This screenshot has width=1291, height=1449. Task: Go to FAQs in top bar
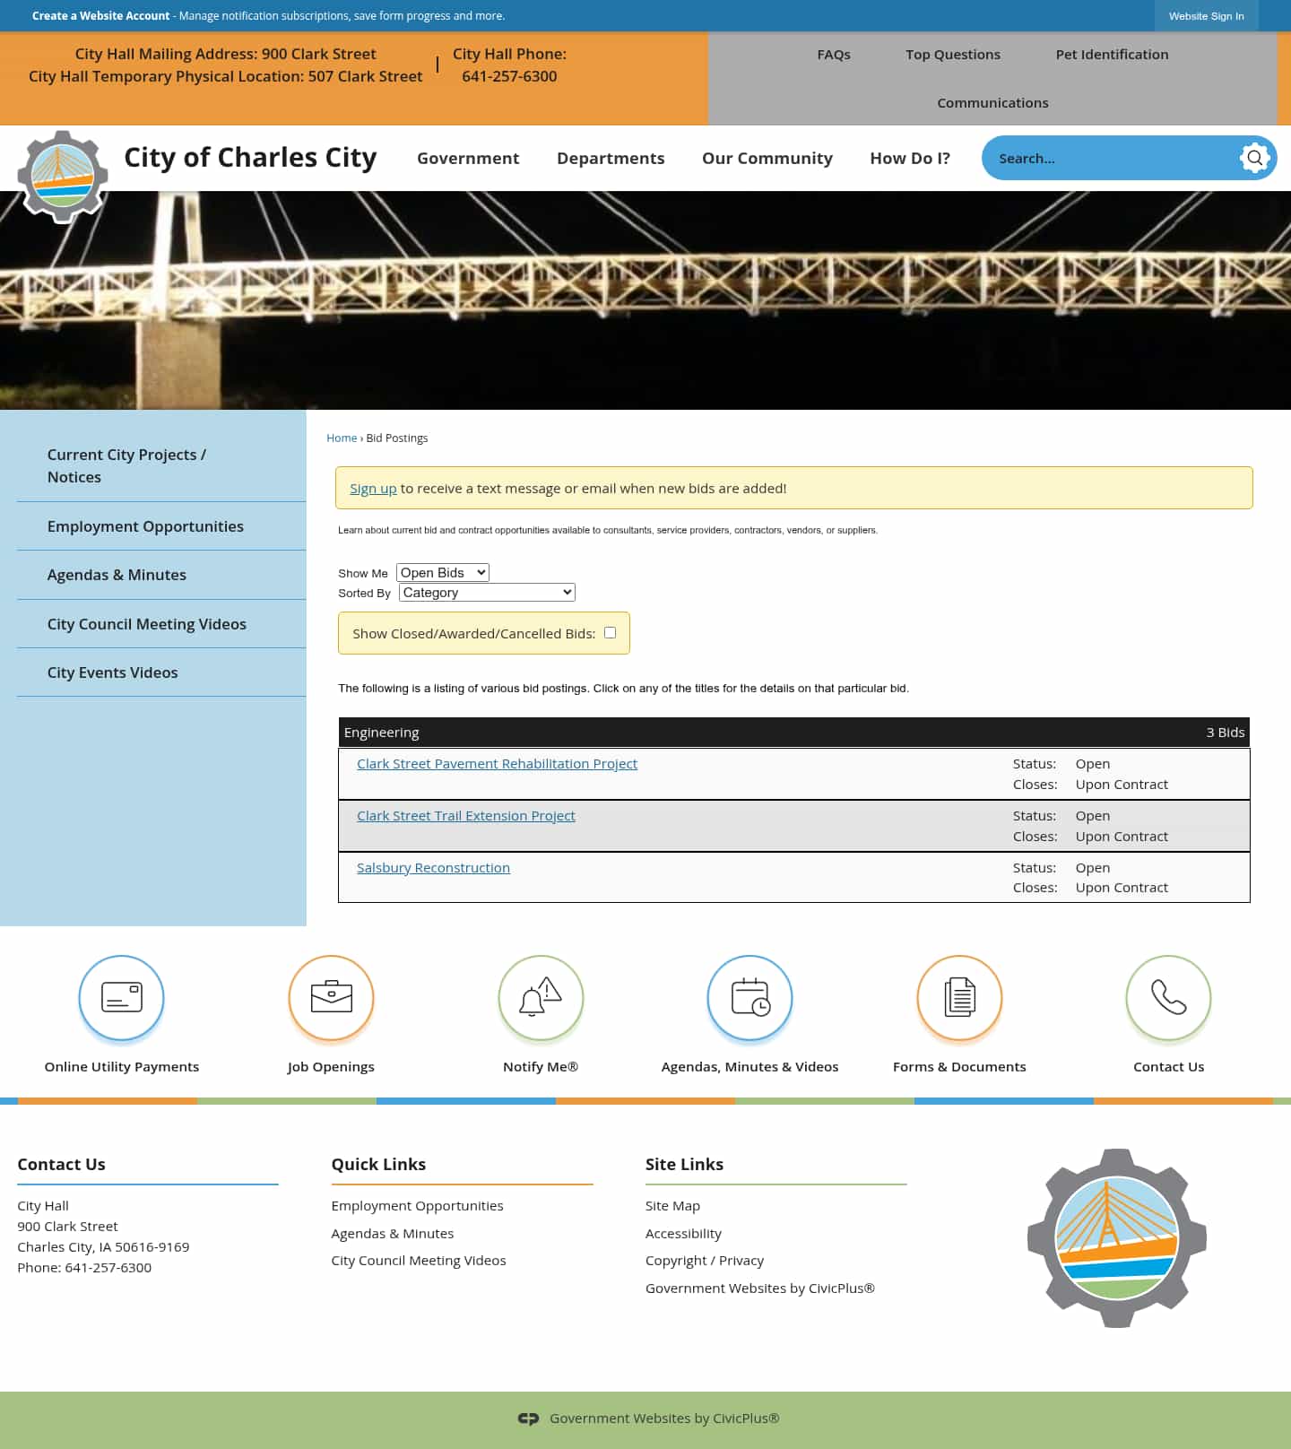(x=834, y=55)
